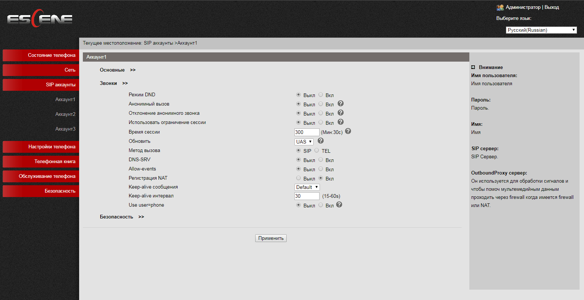
Task: Open Телефонная книга menu
Action: (x=41, y=162)
